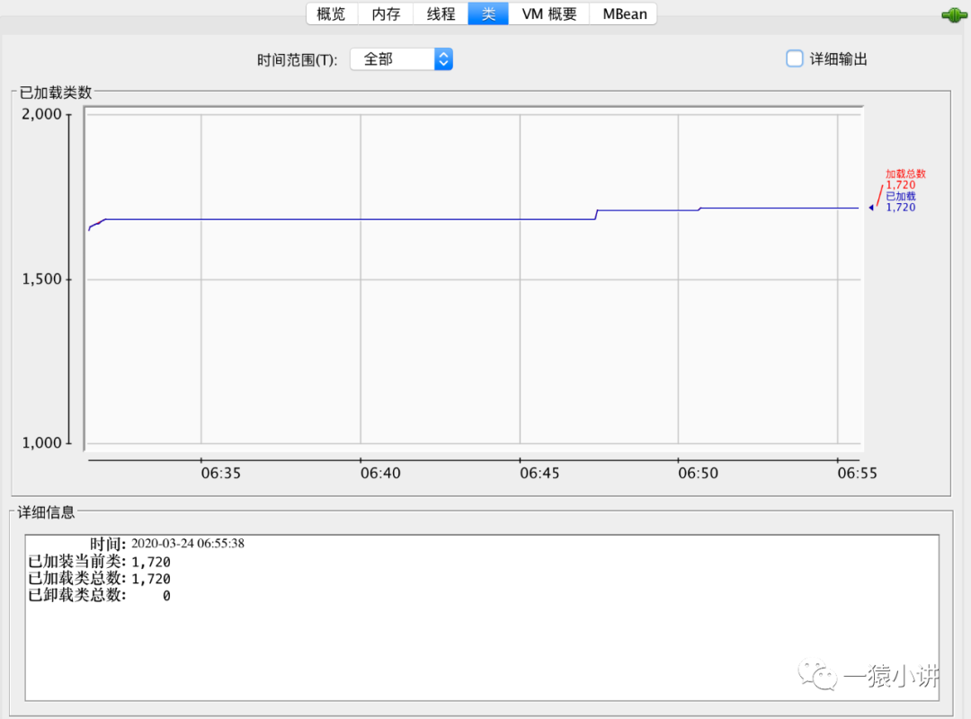
Task: Open the MBean tab
Action: click(624, 13)
